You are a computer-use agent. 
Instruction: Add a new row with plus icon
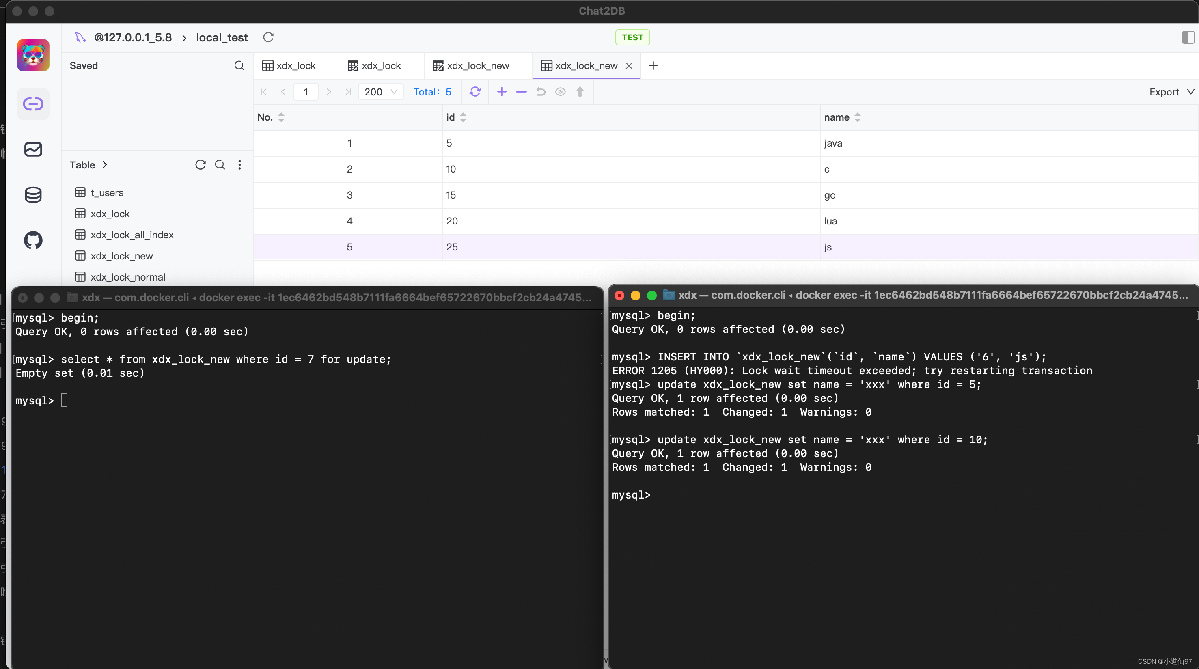[502, 92]
